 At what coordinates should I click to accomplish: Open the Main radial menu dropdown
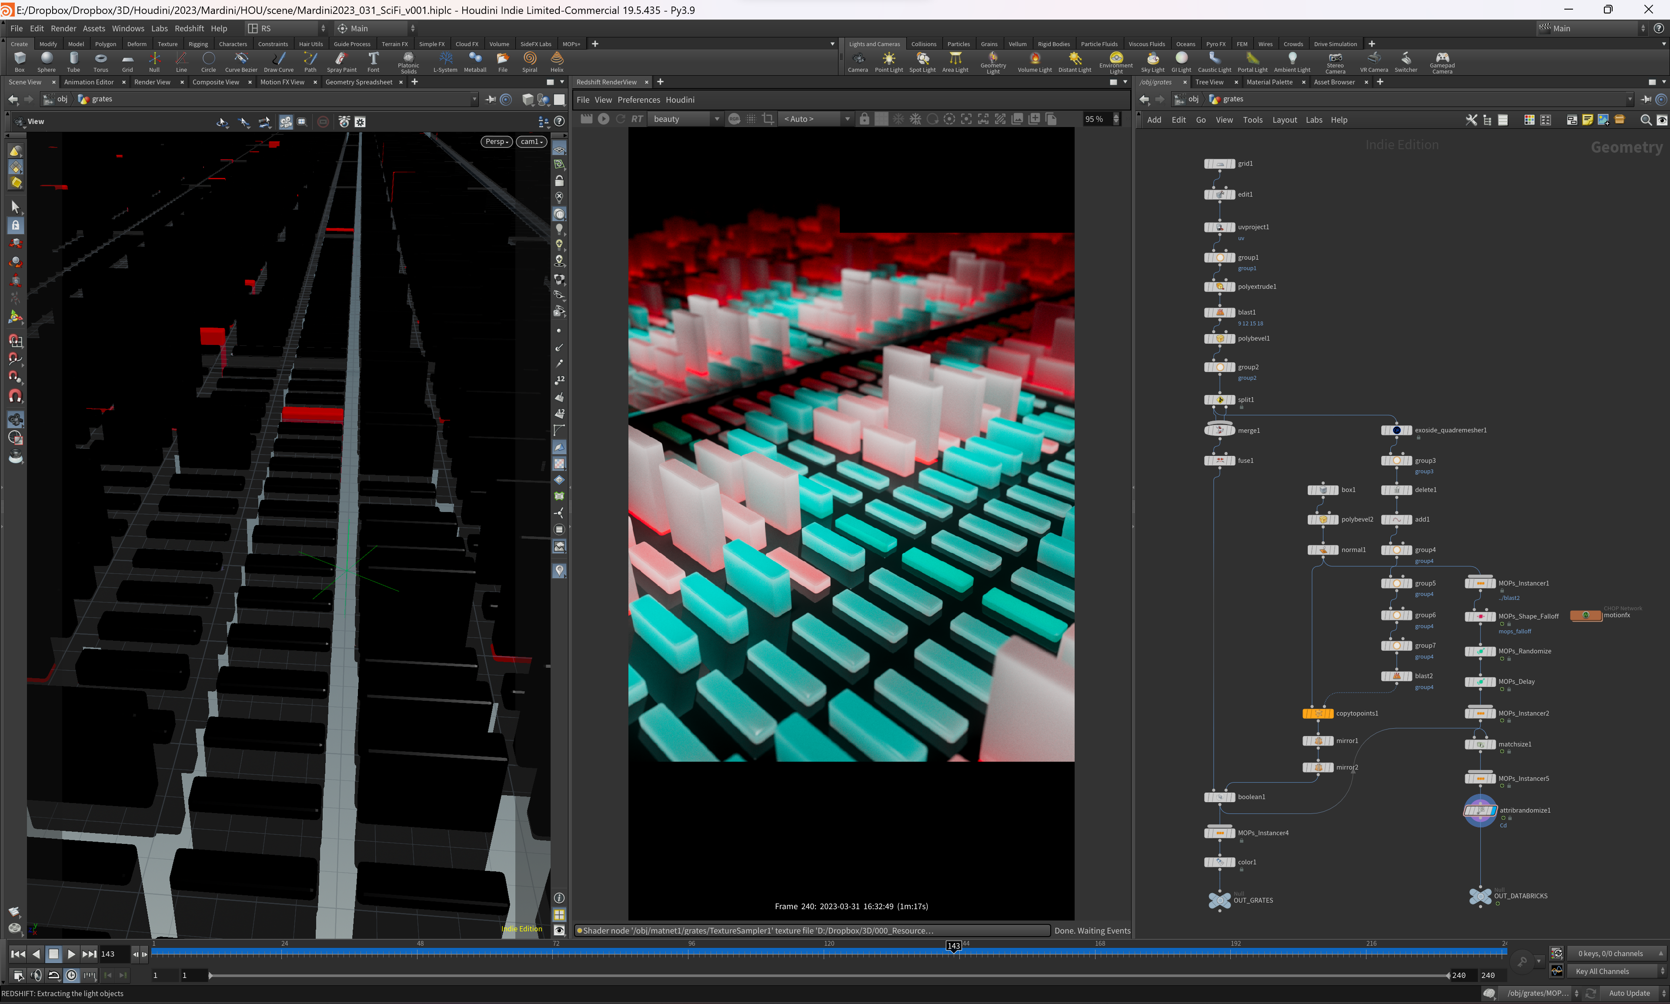[376, 28]
